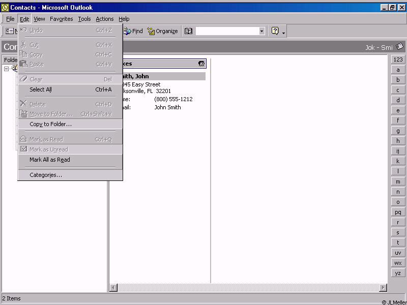Choose Copy in the Edit menu
407x305 pixels.
click(70, 55)
